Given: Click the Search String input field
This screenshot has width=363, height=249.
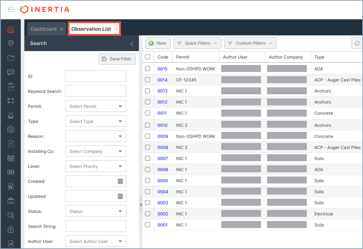Looking at the screenshot, I should tap(96, 226).
